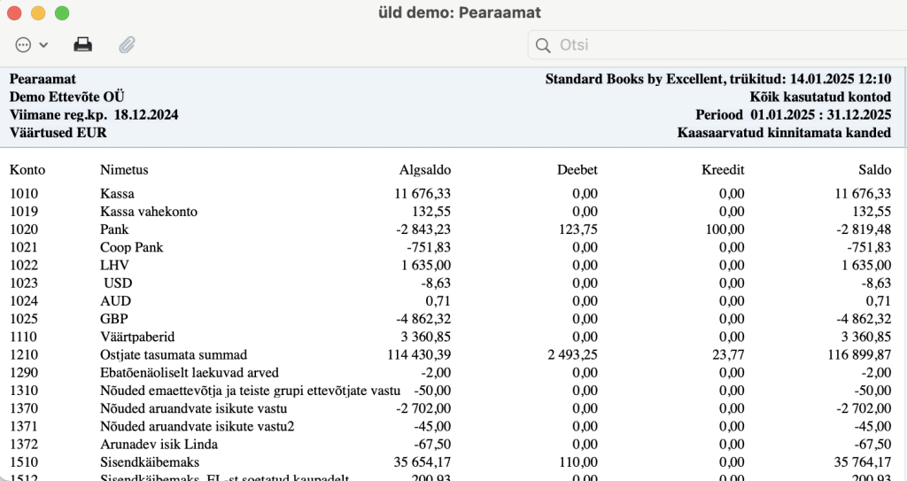Select opening balance 114 430,39

tap(419, 355)
